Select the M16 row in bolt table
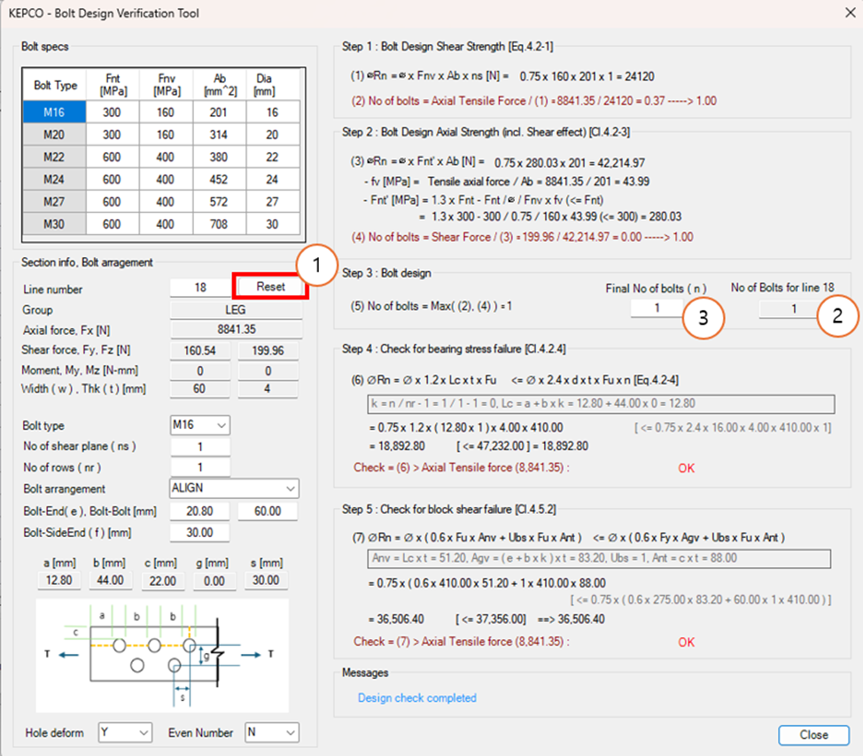This screenshot has height=756, width=863. [x=55, y=112]
